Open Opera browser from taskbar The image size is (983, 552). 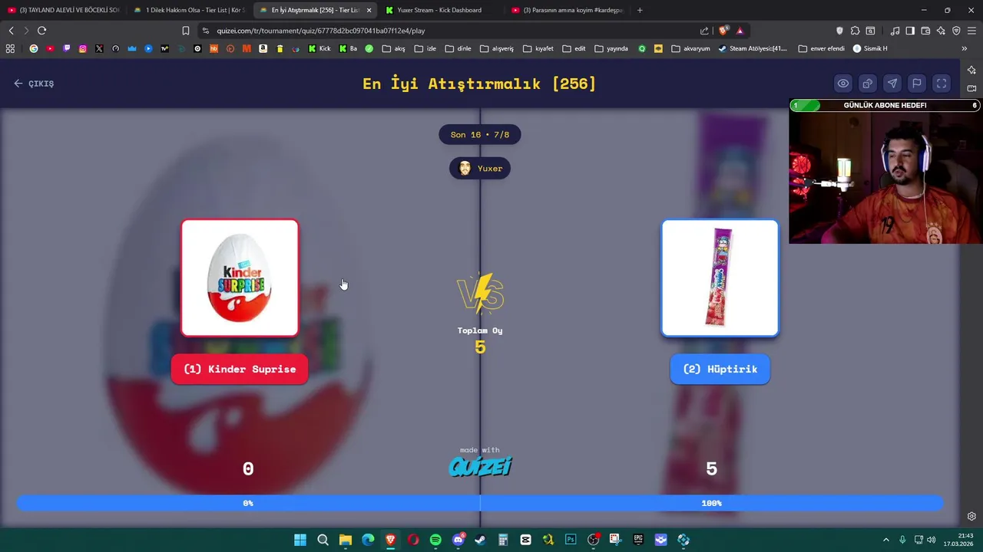click(413, 540)
